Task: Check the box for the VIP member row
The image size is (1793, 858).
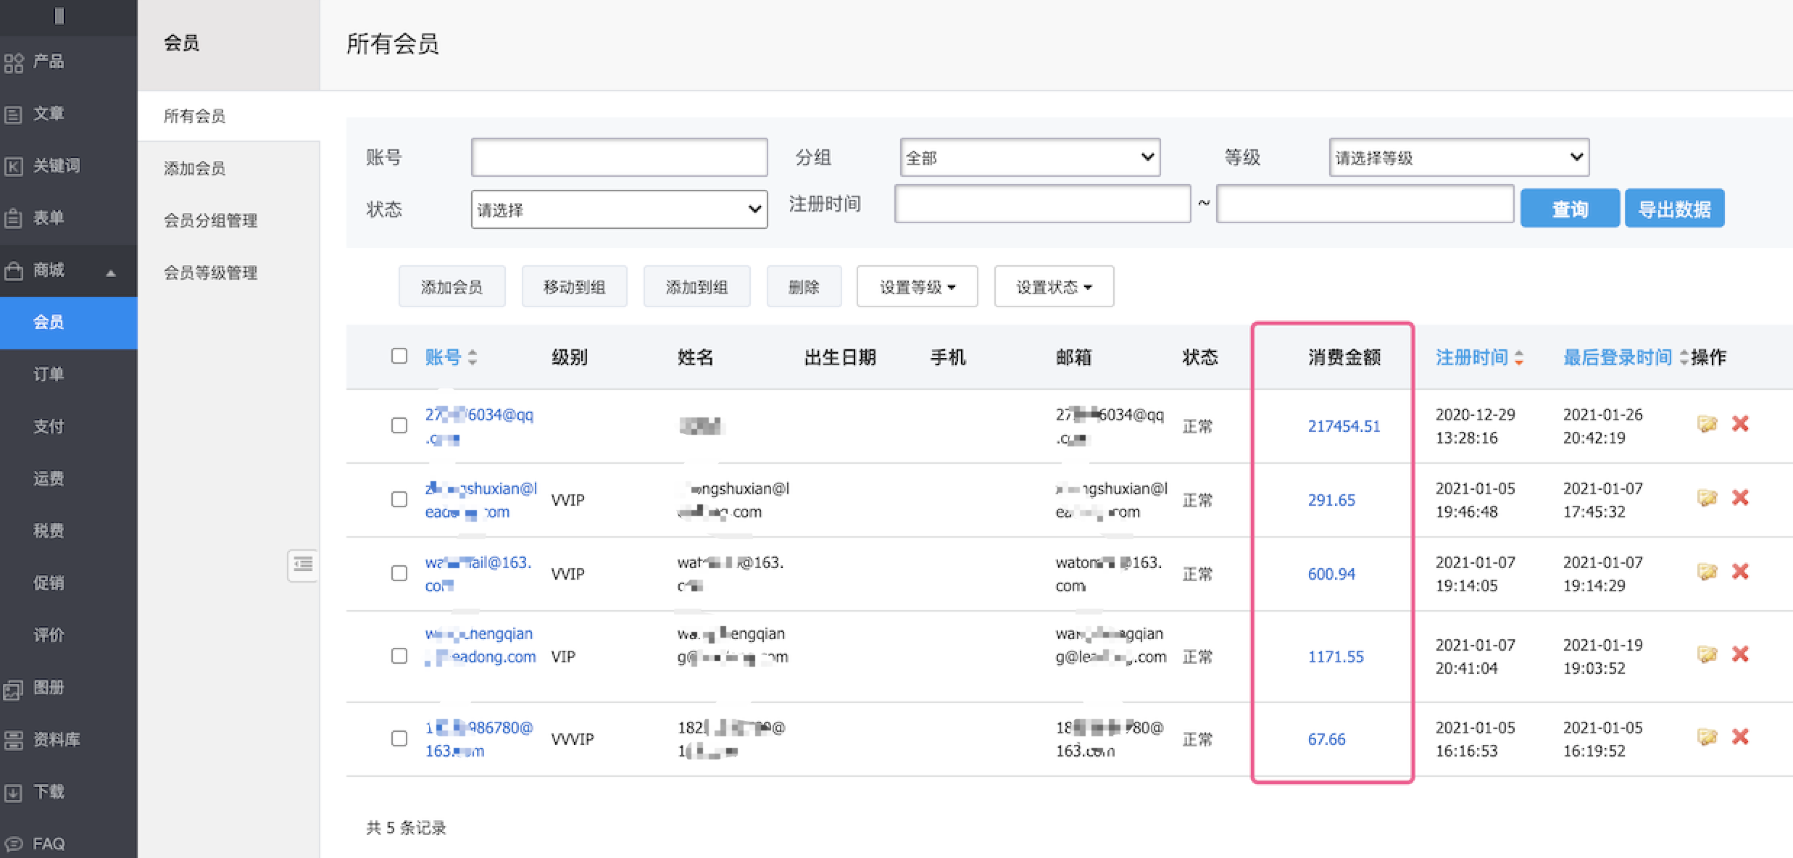Action: pos(399,656)
